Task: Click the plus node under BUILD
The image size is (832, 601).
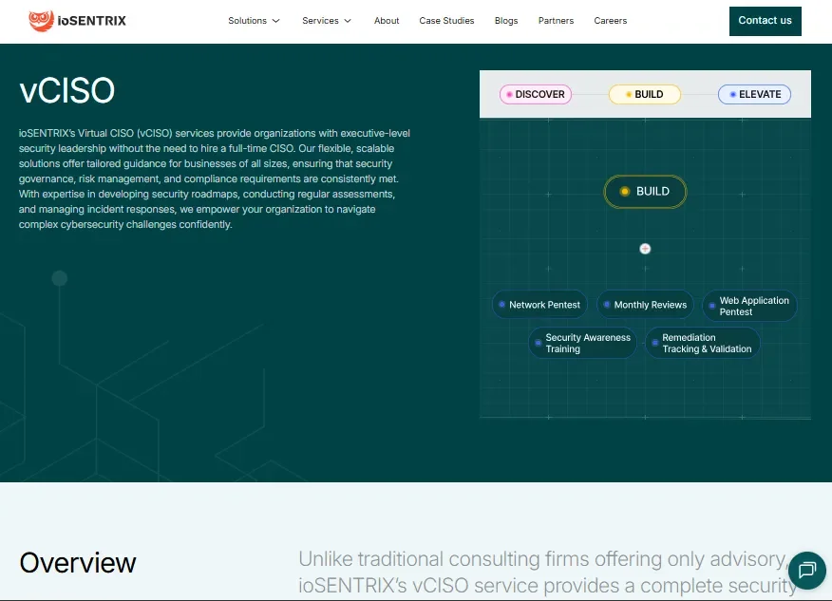Action: point(645,249)
